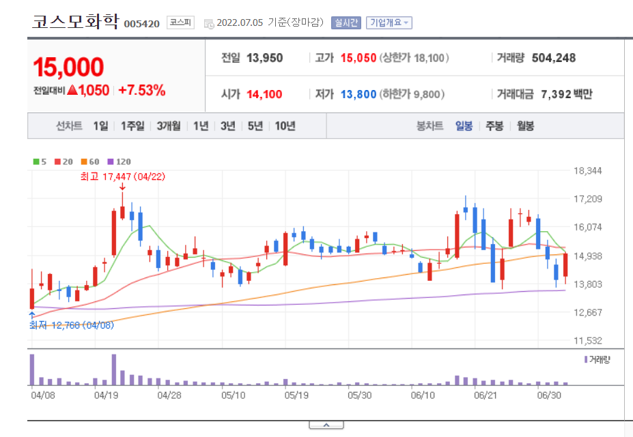This screenshot has width=633, height=437.
Task: Select the 1년 line chart period
Action: (x=201, y=126)
